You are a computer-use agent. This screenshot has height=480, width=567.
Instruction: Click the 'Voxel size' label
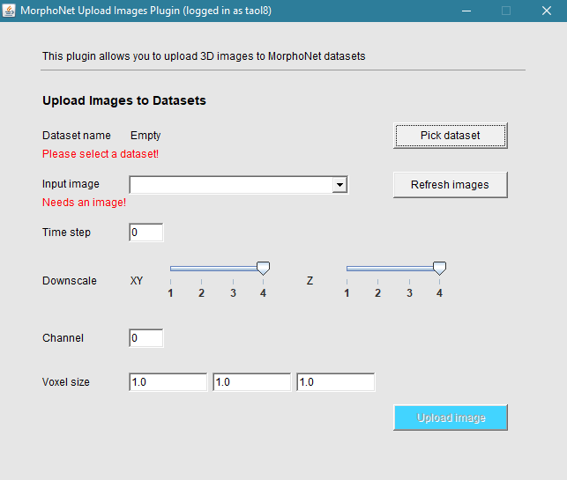point(66,382)
